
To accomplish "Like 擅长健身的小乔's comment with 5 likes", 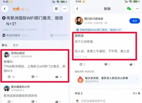I will coord(57,102).
